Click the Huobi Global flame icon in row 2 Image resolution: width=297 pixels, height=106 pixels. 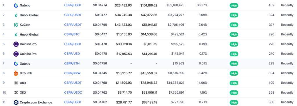[16, 15]
